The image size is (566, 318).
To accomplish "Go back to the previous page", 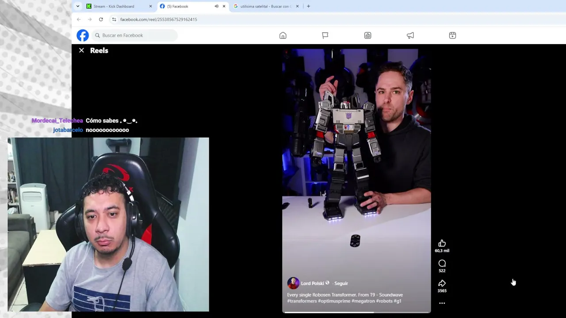I will [x=79, y=19].
